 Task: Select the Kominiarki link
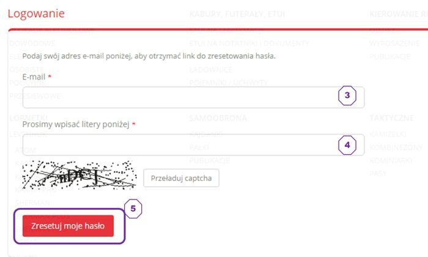(x=391, y=161)
